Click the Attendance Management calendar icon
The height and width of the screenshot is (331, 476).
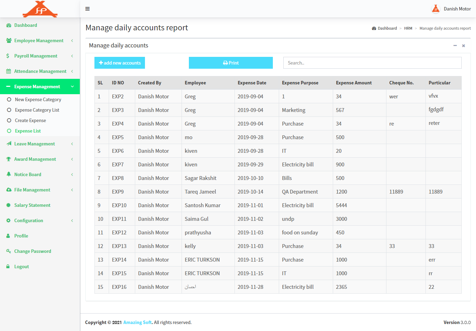(x=9, y=71)
